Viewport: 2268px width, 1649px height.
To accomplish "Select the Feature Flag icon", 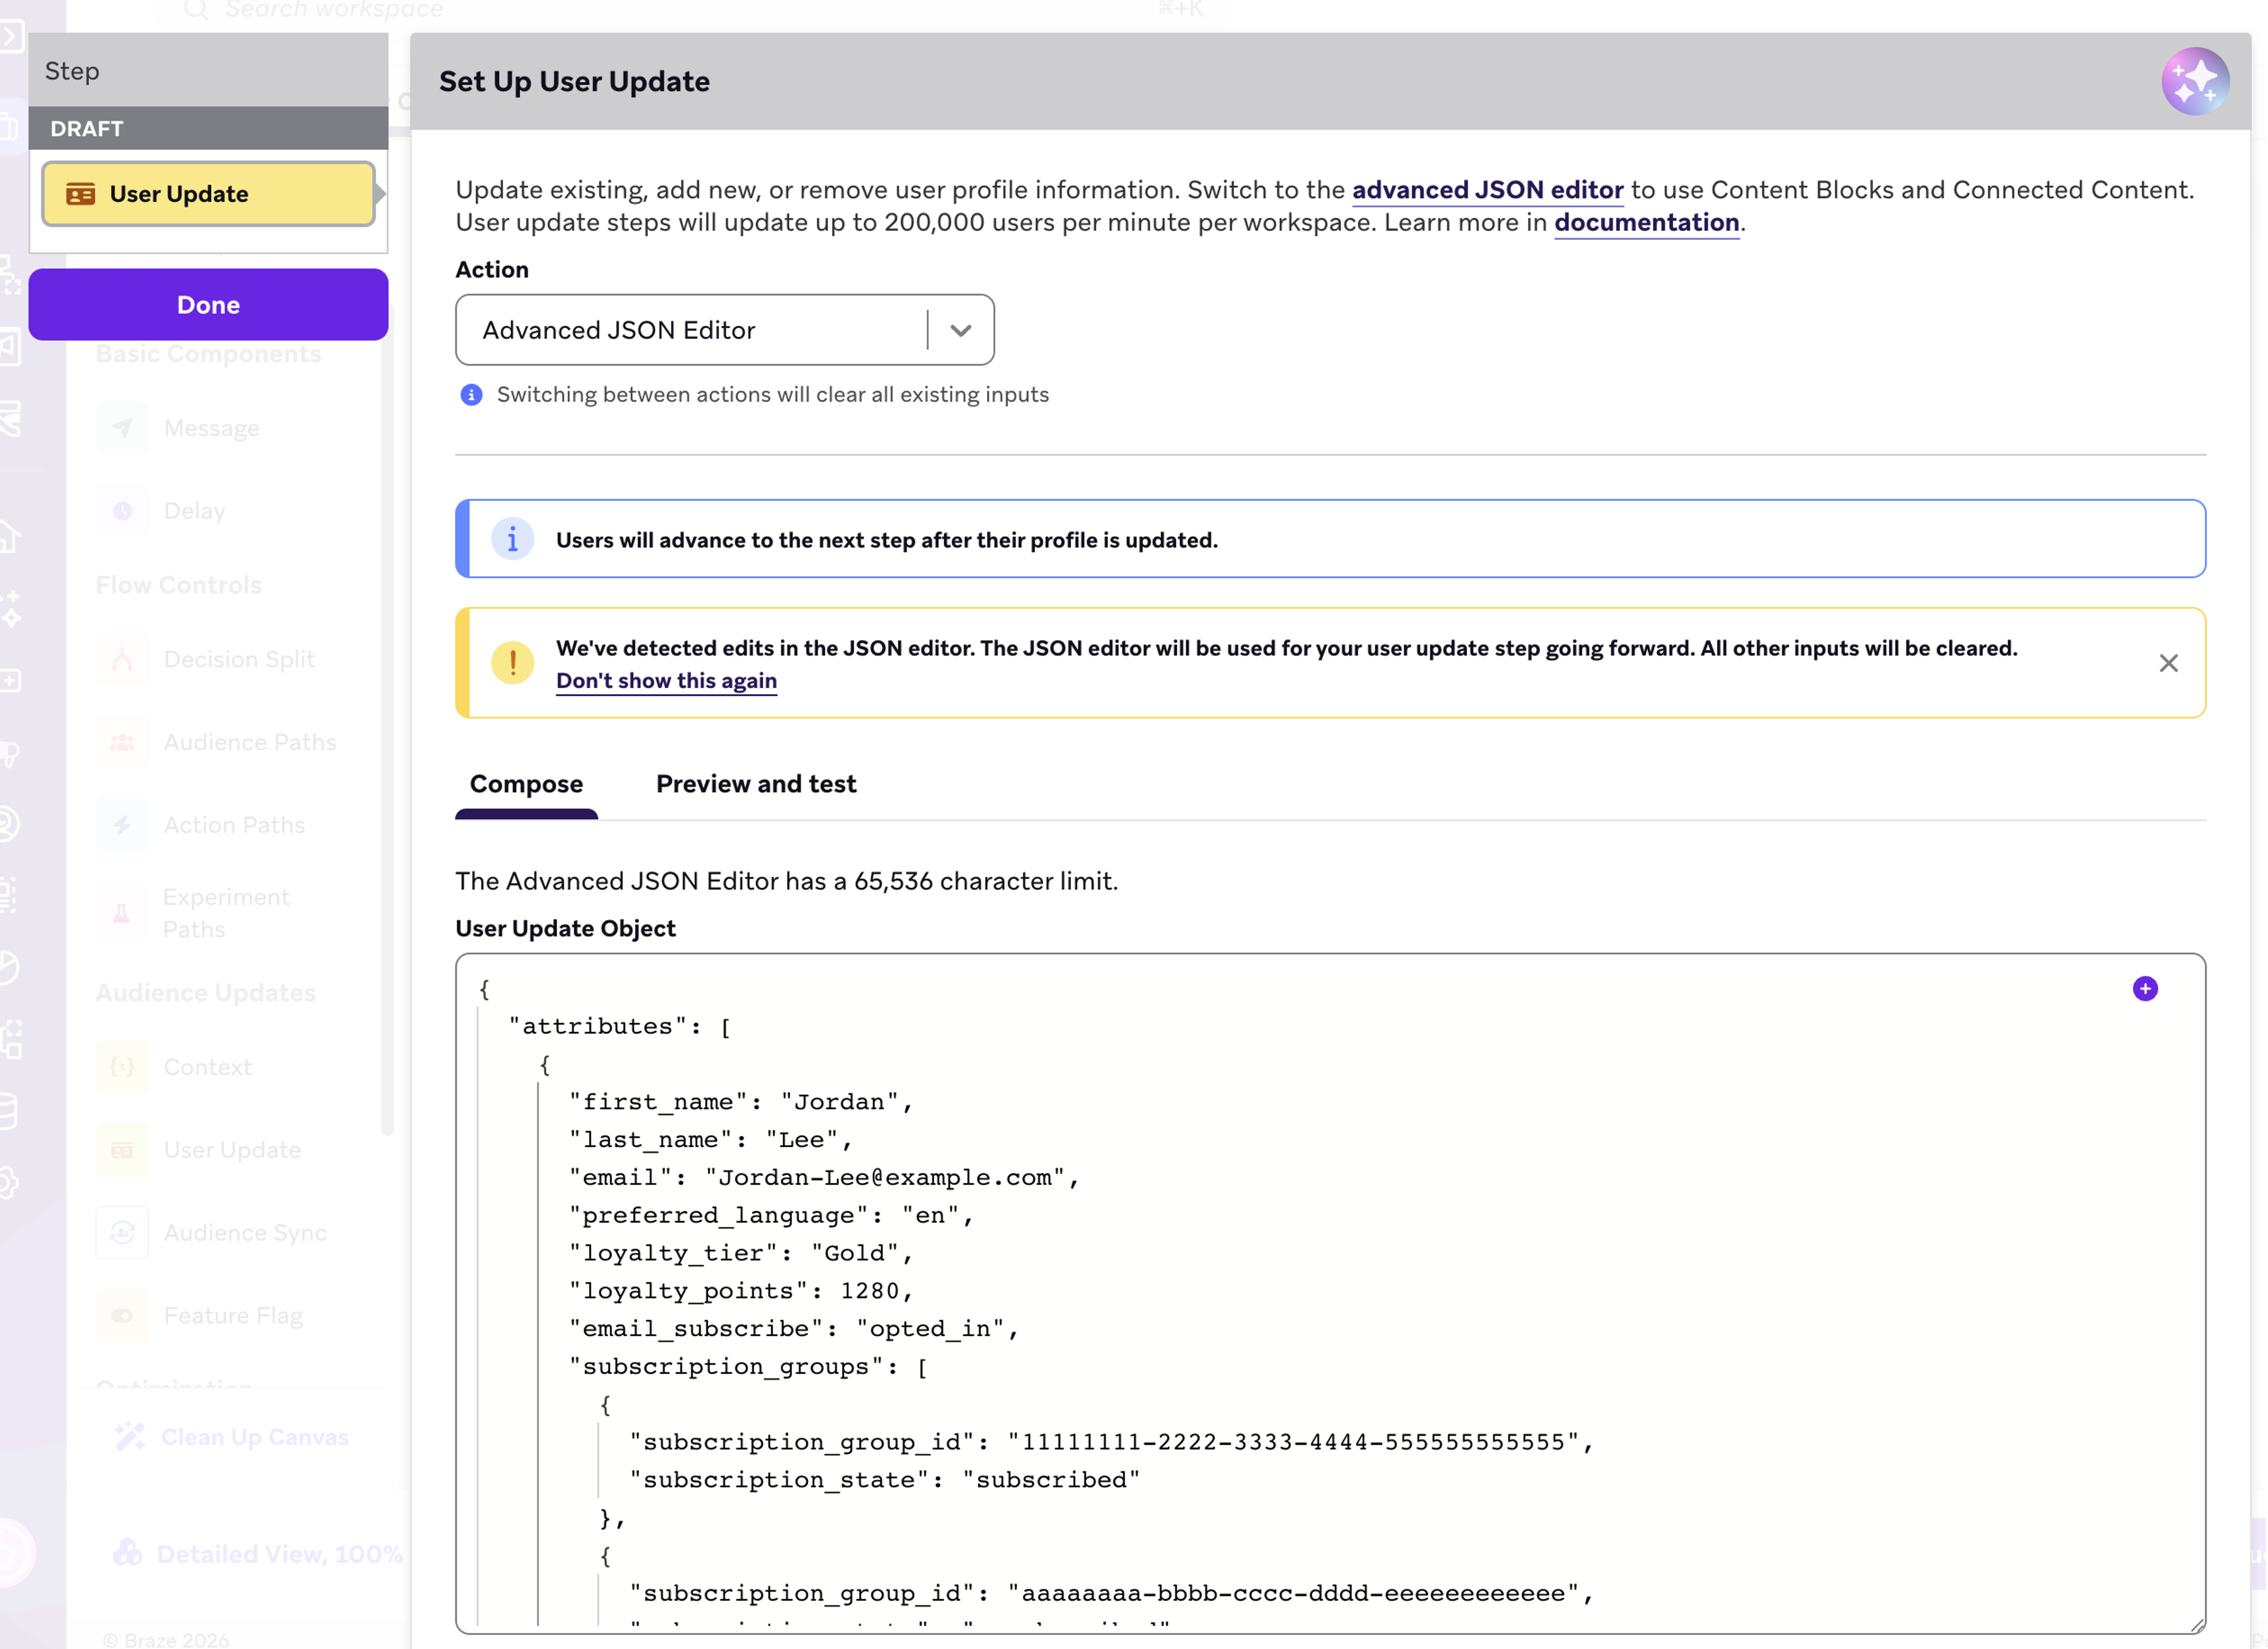I will pos(122,1316).
